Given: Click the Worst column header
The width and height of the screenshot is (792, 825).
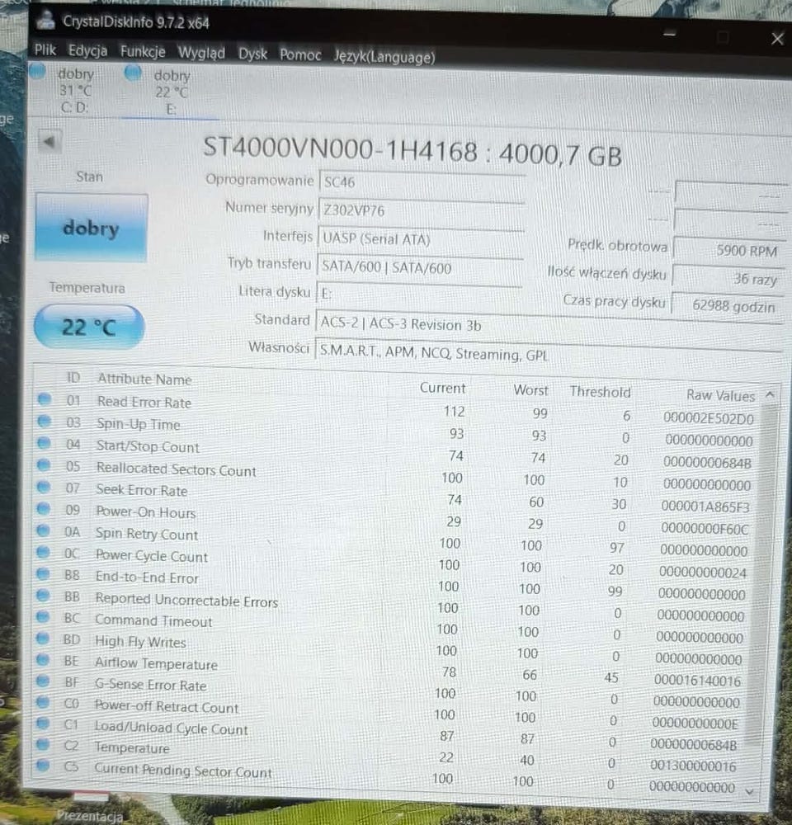Looking at the screenshot, I should coord(531,390).
